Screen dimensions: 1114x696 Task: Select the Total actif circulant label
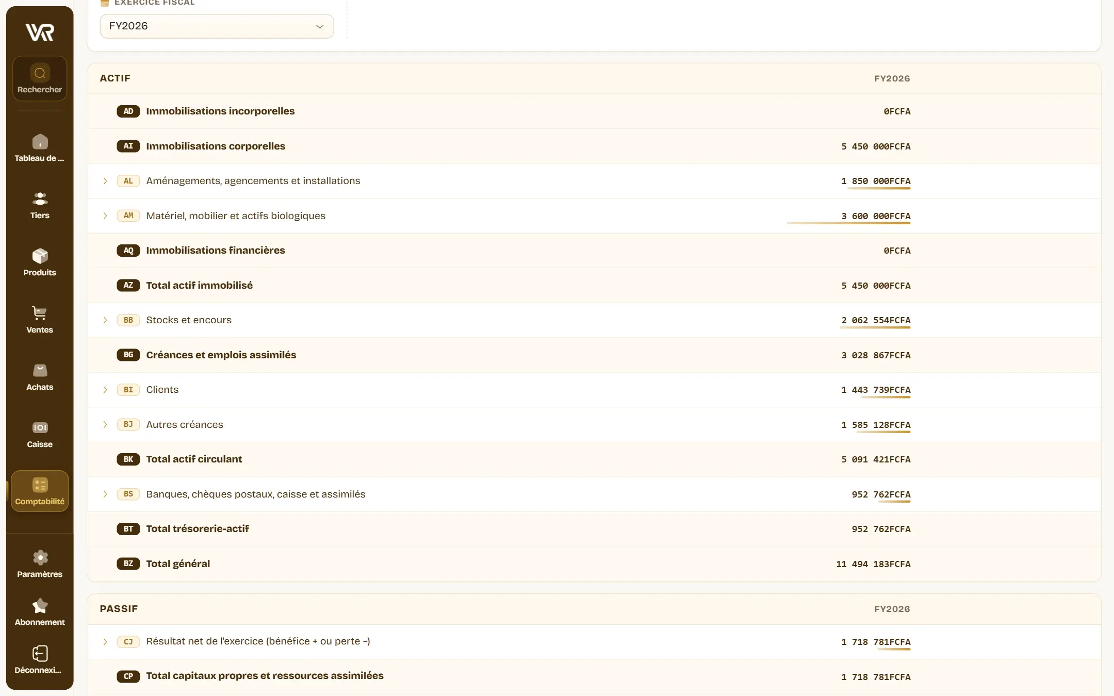tap(194, 459)
